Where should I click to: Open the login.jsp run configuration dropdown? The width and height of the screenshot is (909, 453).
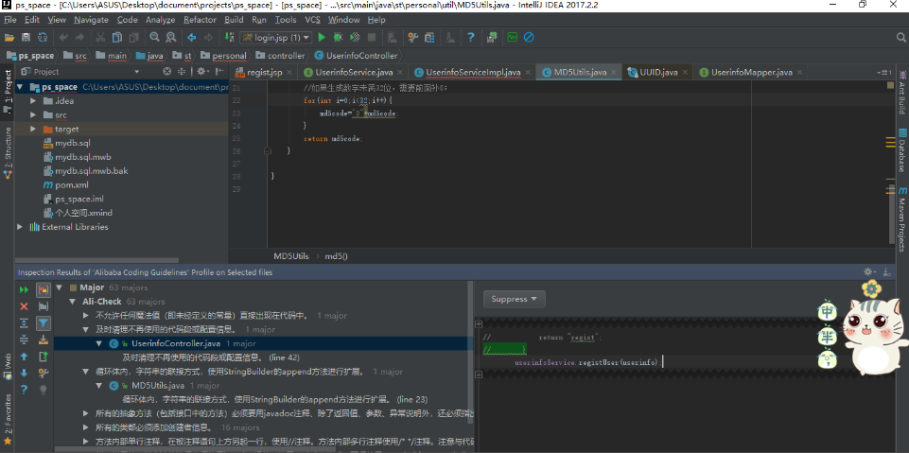[x=276, y=37]
